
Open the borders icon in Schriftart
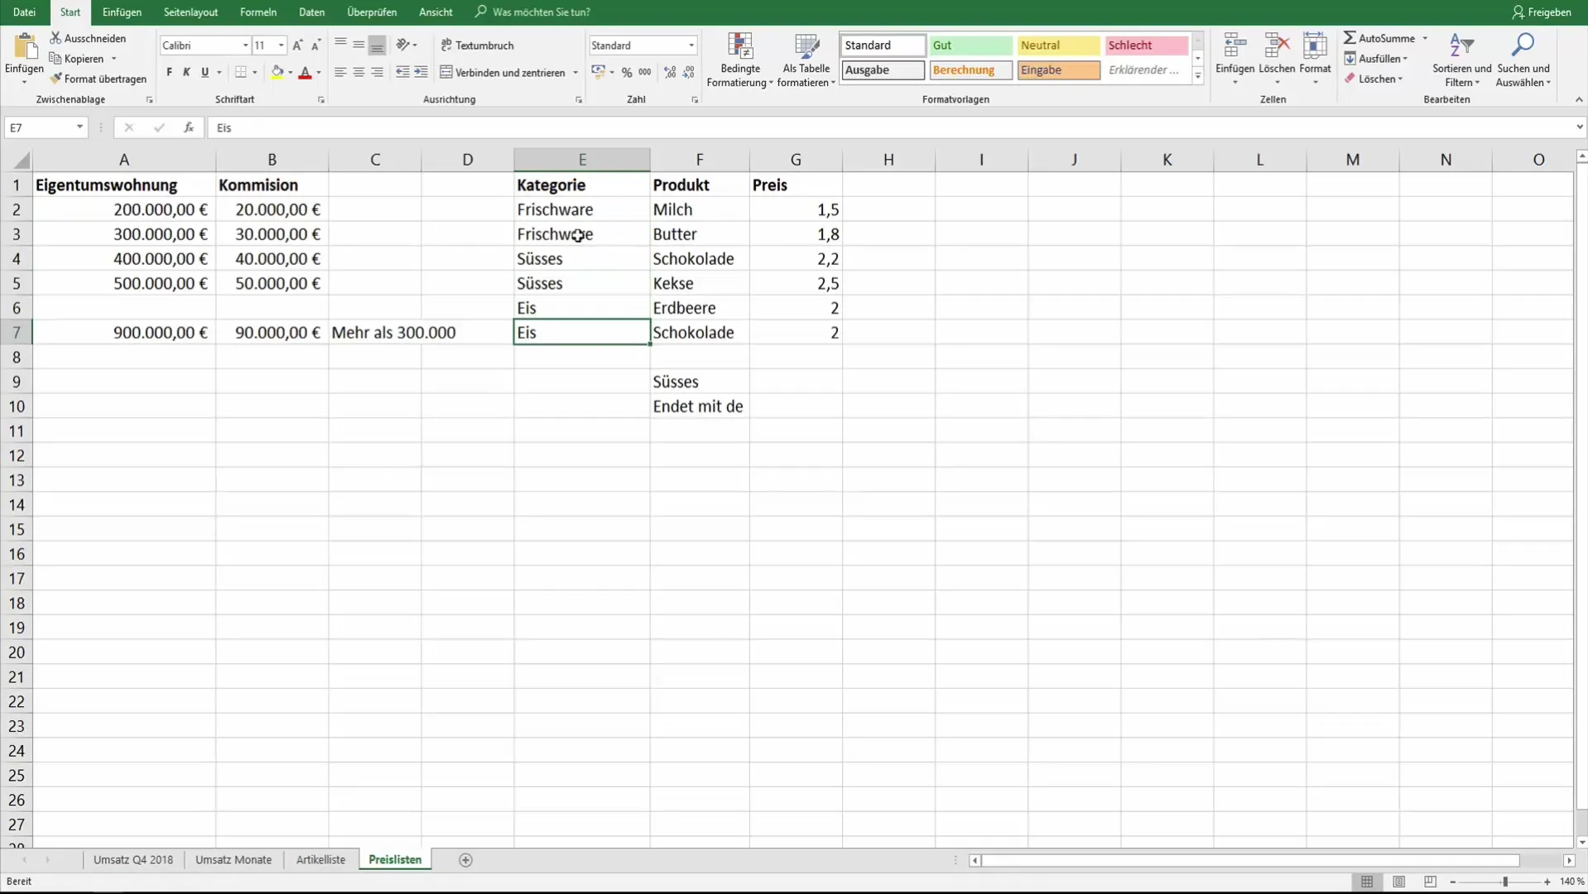pos(241,73)
